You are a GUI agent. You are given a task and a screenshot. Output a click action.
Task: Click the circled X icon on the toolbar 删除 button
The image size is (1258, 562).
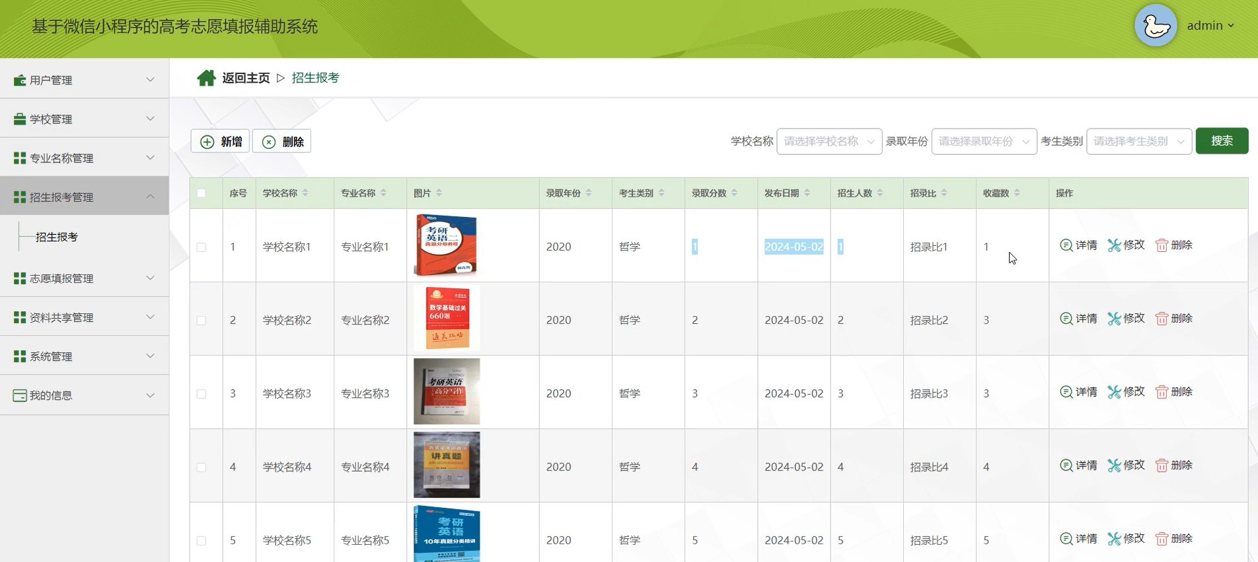click(269, 142)
